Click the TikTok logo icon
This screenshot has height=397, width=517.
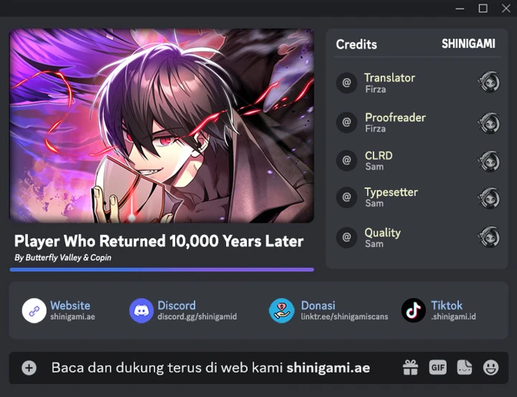pyautogui.click(x=414, y=311)
